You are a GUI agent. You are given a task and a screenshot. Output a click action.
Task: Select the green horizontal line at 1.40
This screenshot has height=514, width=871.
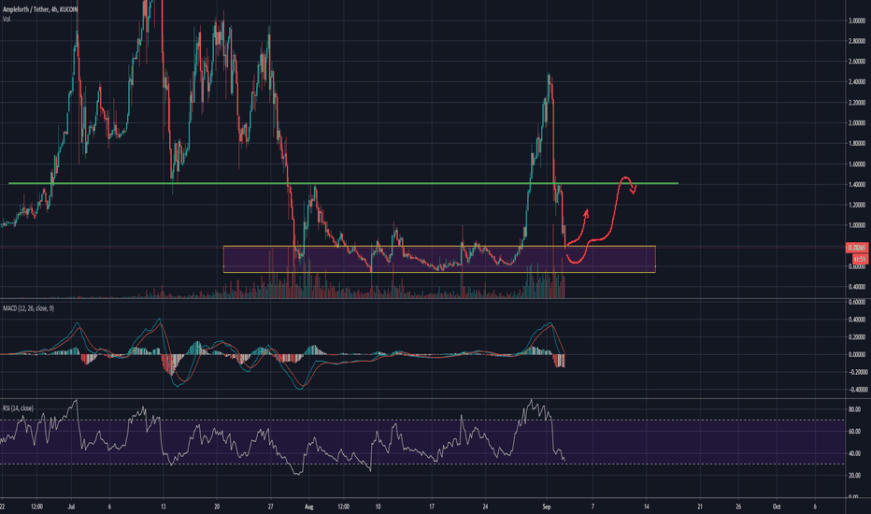point(343,183)
